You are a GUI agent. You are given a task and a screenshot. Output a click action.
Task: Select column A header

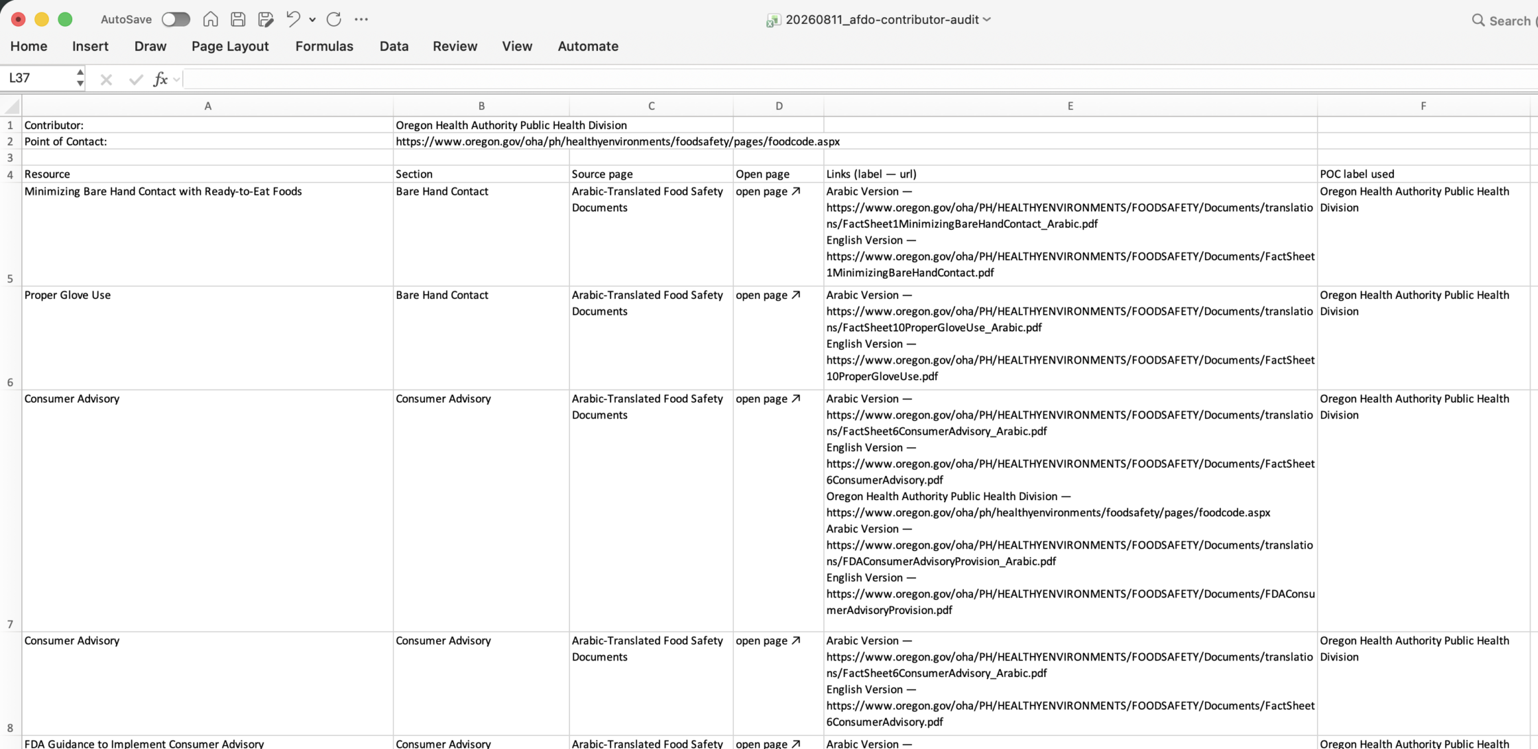point(207,106)
